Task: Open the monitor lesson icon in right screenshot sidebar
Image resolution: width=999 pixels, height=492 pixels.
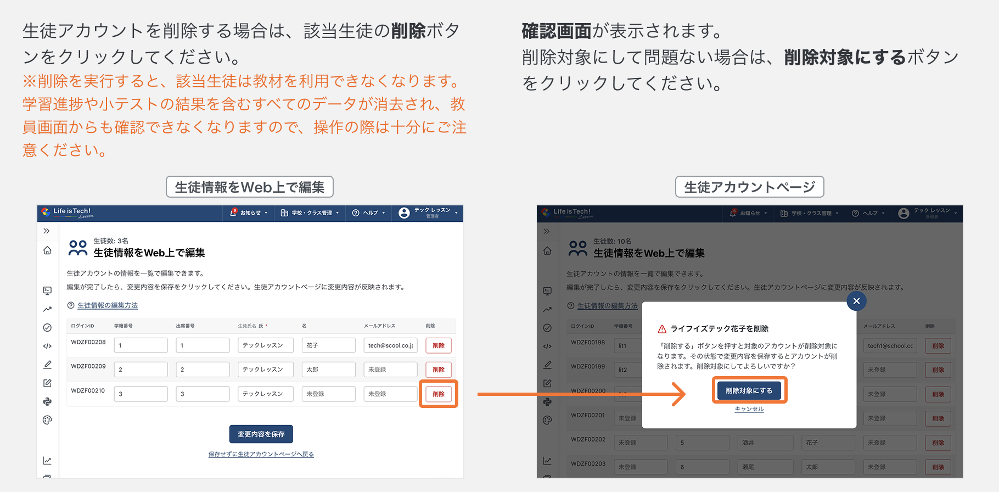Action: (x=547, y=291)
